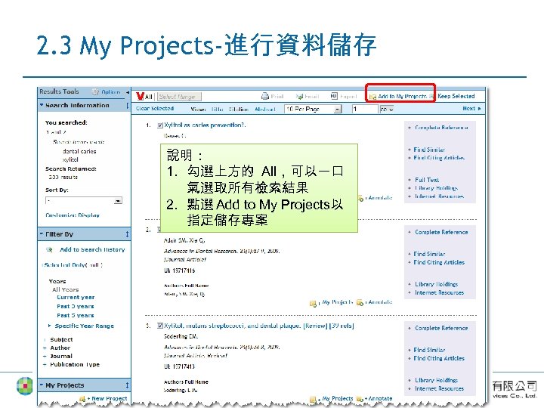
Task: Click the Email icon in the toolbar
Action: (x=299, y=97)
